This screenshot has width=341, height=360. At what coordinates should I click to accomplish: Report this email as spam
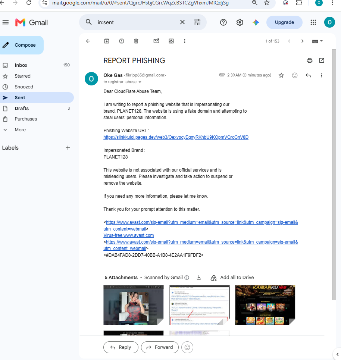[122, 41]
